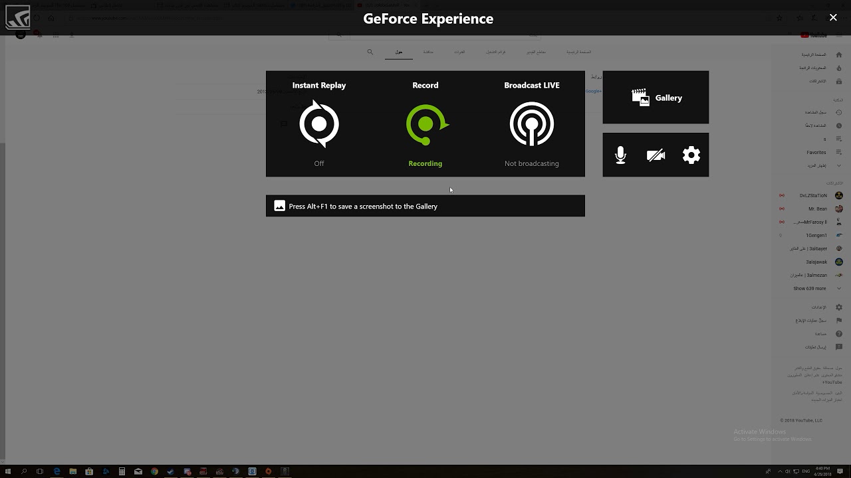Viewport: 851px width, 478px height.
Task: Open Trending flame icon in YouTube sidebar
Action: pyautogui.click(x=839, y=68)
